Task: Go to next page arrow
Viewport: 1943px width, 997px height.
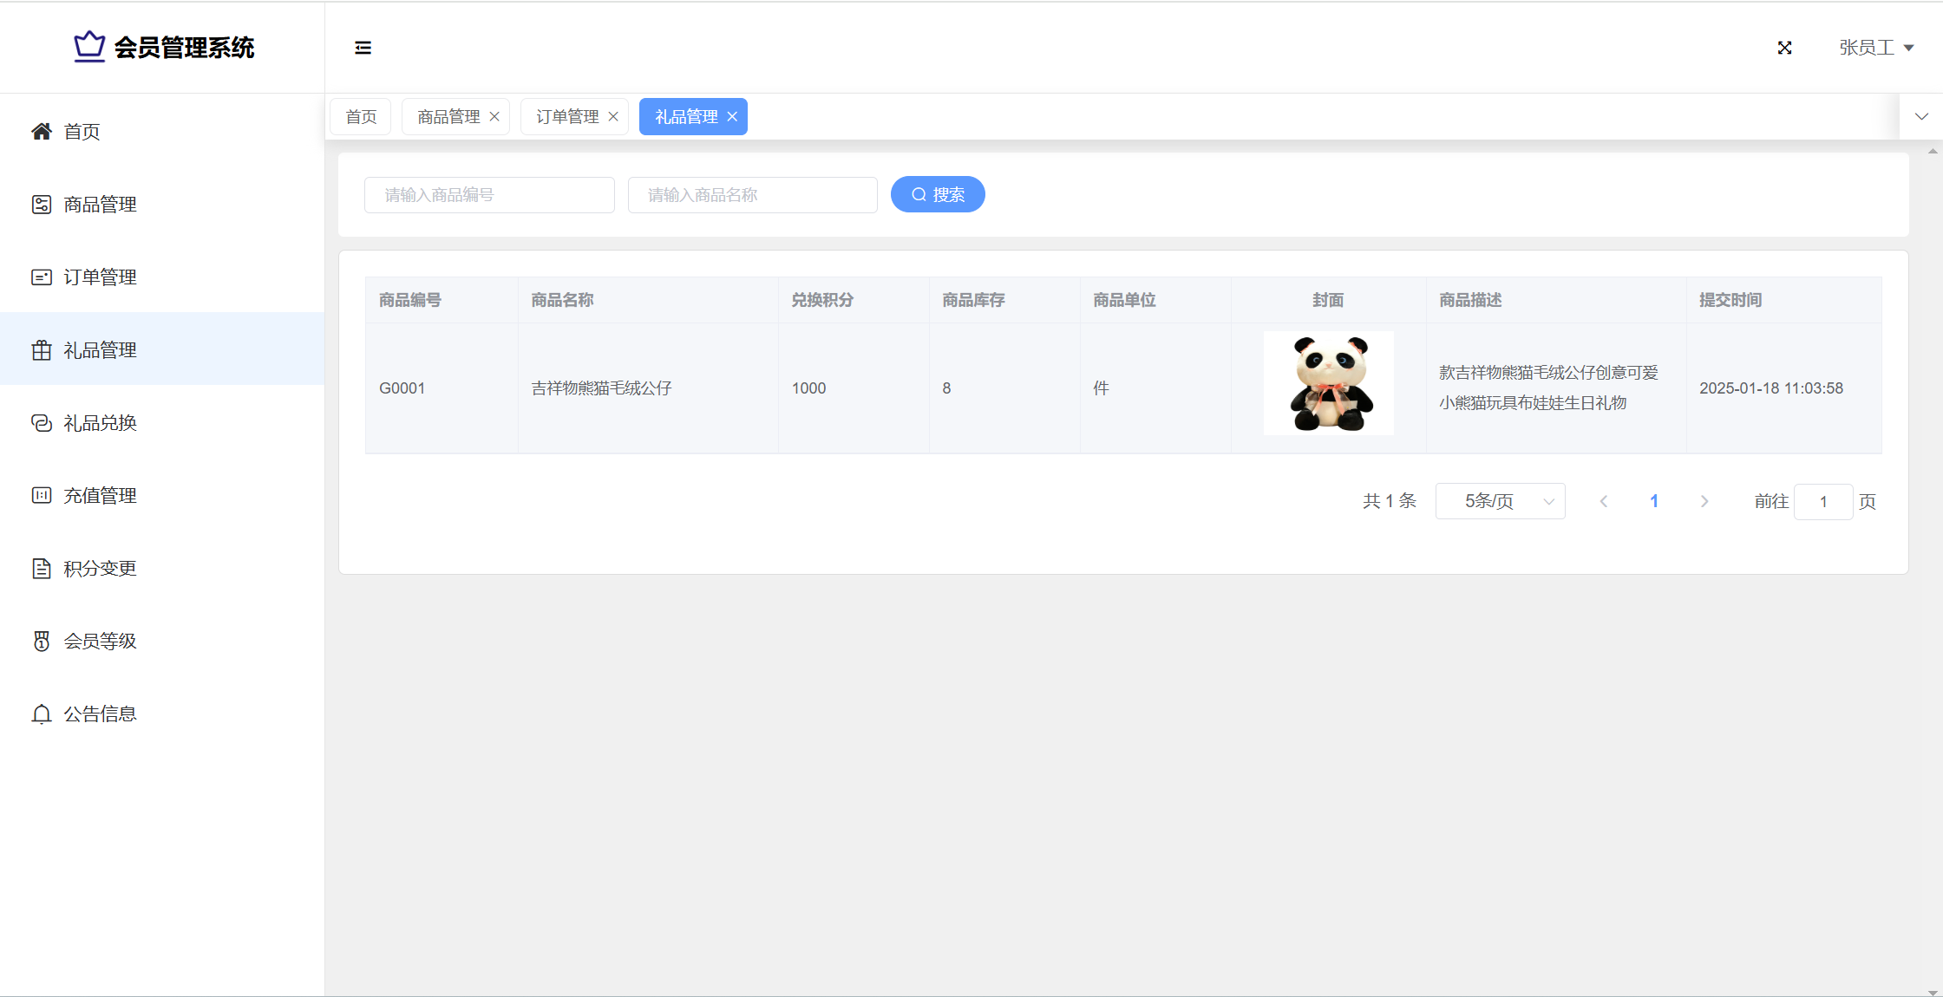Action: tap(1704, 501)
